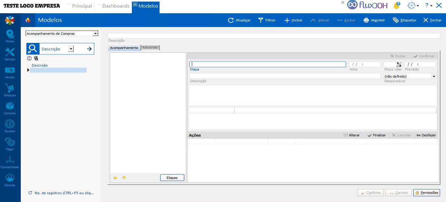Viewport: 446px width, 202px height.
Task: Open the Contabilidade module icon
Action: [10, 161]
